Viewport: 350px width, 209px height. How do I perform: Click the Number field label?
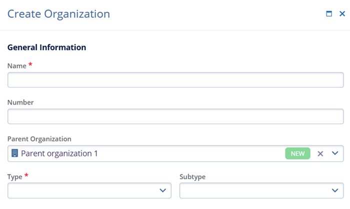(20, 102)
